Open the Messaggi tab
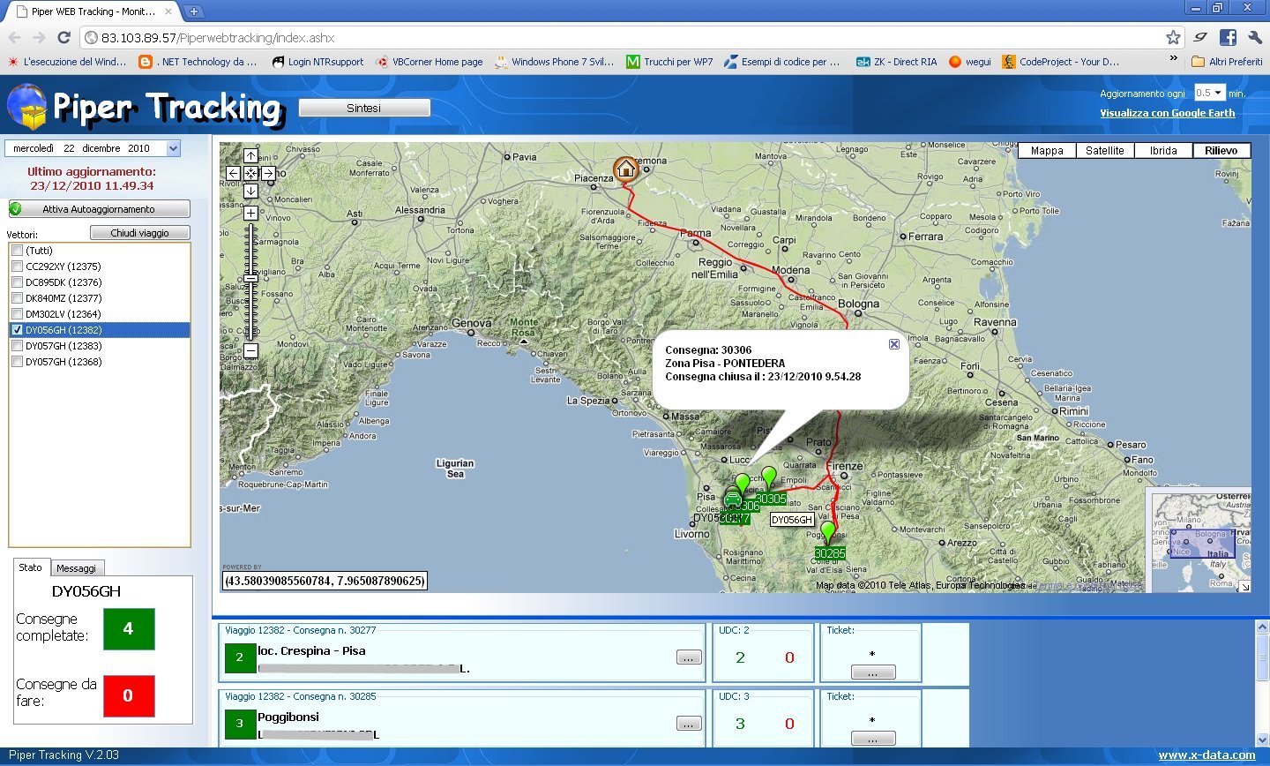This screenshot has width=1270, height=766. point(77,568)
